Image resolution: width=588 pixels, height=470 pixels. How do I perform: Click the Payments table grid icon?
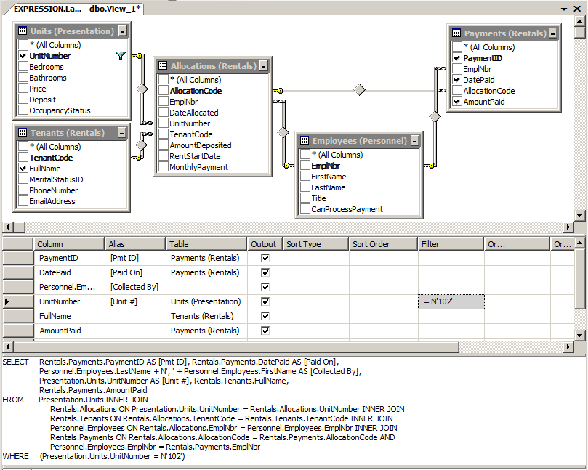456,33
